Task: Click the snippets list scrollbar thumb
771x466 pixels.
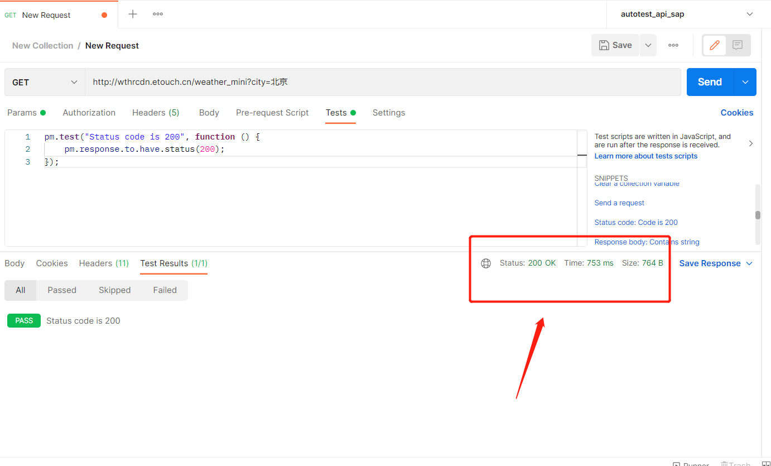Action: click(x=758, y=215)
